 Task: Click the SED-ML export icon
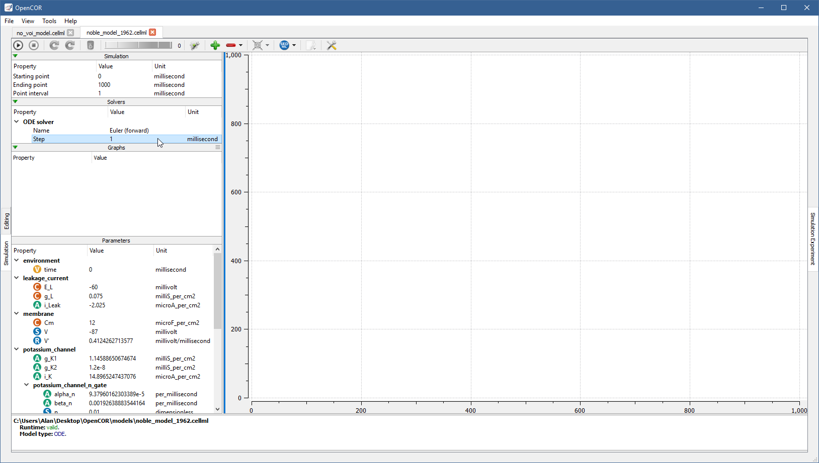[284, 45]
